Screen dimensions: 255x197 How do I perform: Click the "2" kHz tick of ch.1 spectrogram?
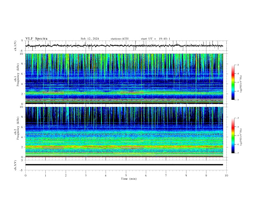coord(23,94)
